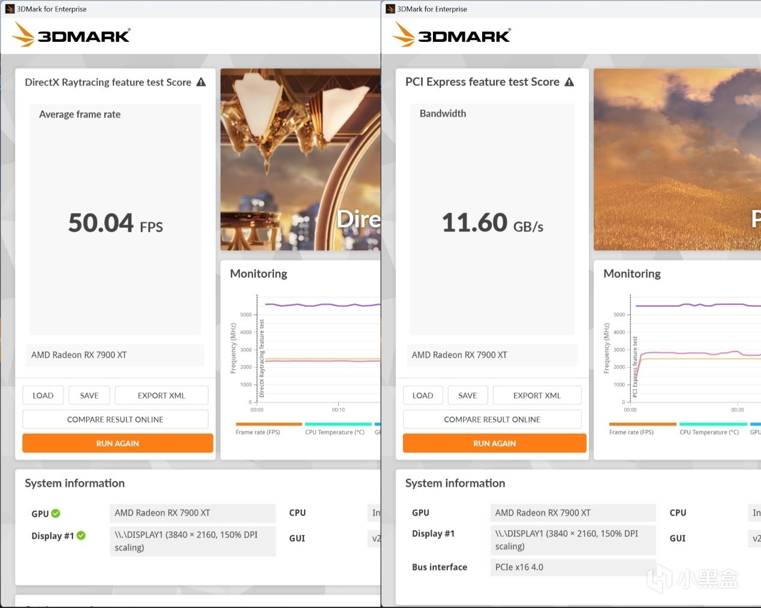Click the Average frame rate label
The width and height of the screenshot is (761, 608).
coord(80,114)
